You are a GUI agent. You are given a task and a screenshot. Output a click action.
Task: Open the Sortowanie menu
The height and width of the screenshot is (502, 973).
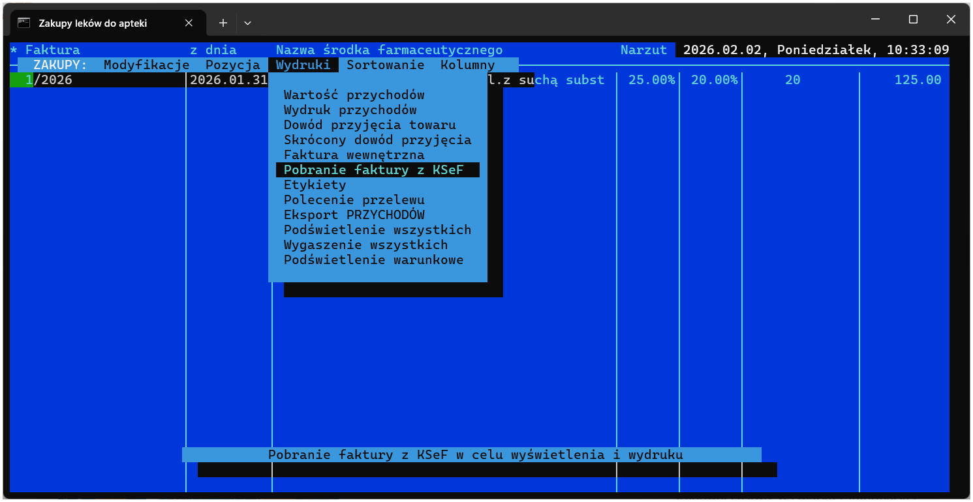pos(386,65)
